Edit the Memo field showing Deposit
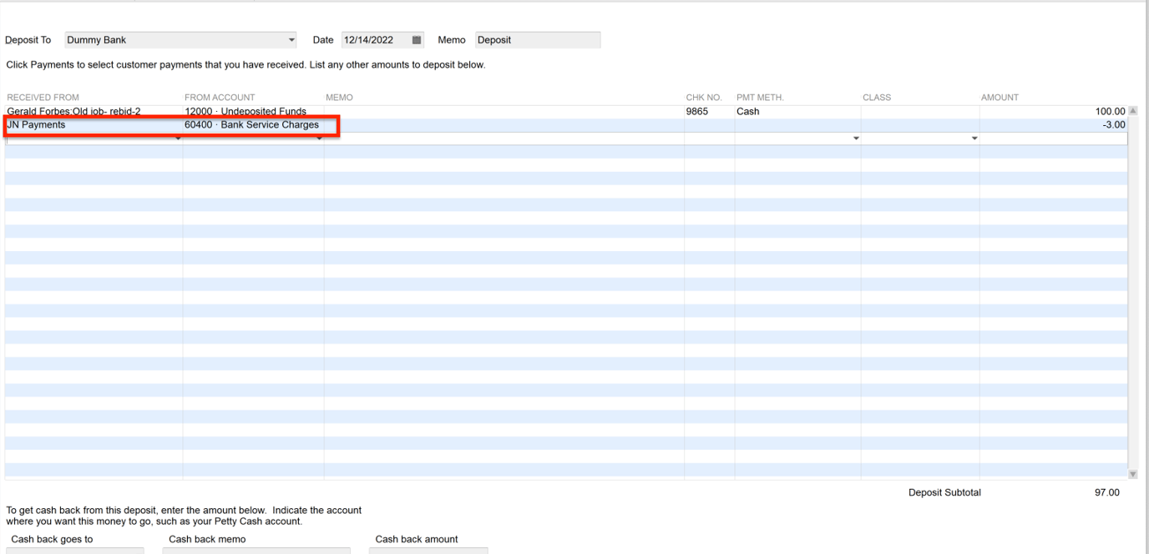 click(x=537, y=39)
